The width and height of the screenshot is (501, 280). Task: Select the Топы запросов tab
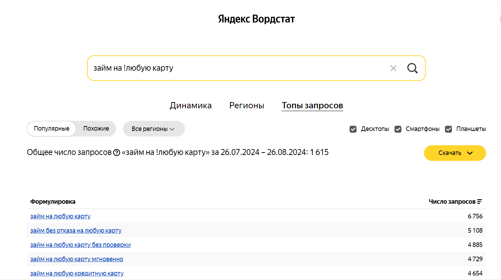click(312, 106)
